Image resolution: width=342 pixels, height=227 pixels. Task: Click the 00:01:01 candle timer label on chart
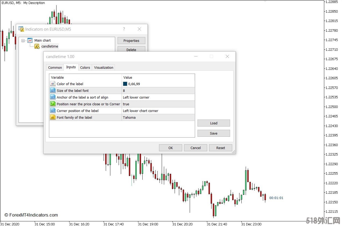(x=276, y=198)
